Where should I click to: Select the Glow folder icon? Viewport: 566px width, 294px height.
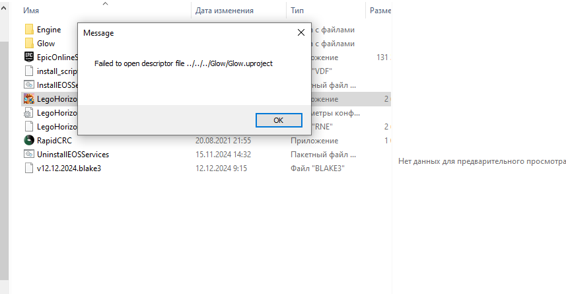[29, 44]
